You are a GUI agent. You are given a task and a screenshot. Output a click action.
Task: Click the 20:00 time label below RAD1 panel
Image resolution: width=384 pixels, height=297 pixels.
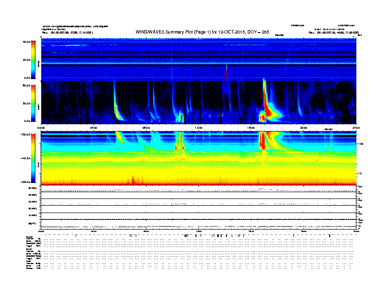click(304, 128)
